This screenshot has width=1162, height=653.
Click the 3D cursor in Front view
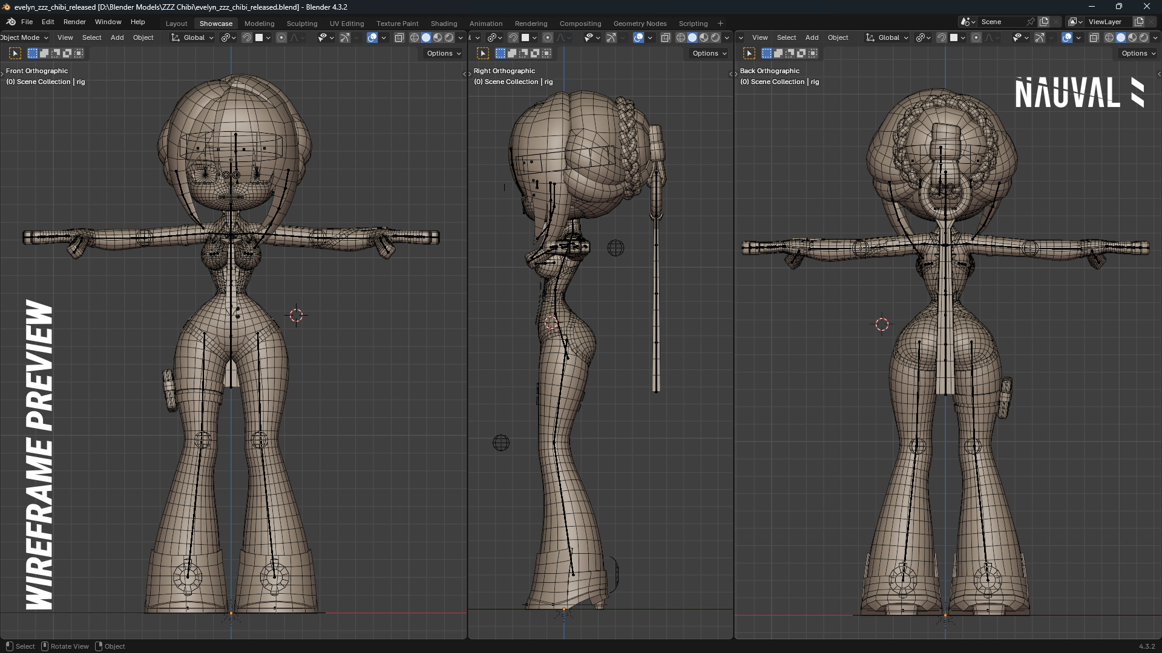296,315
